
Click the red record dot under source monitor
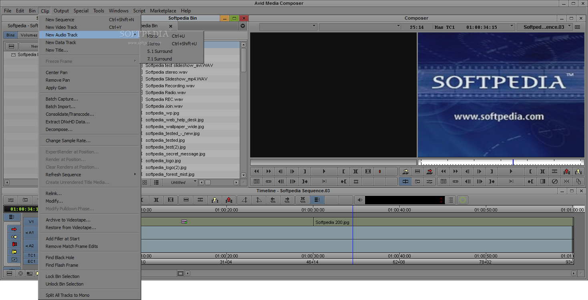coord(380,171)
